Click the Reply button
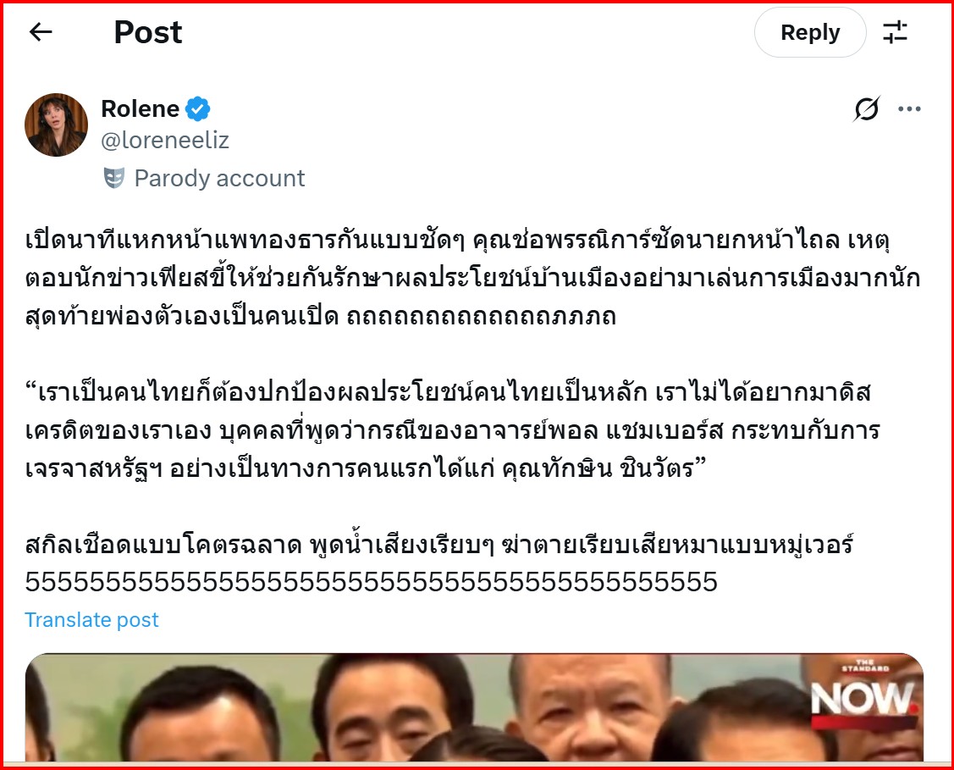Viewport: 954px width, 770px height. point(810,32)
